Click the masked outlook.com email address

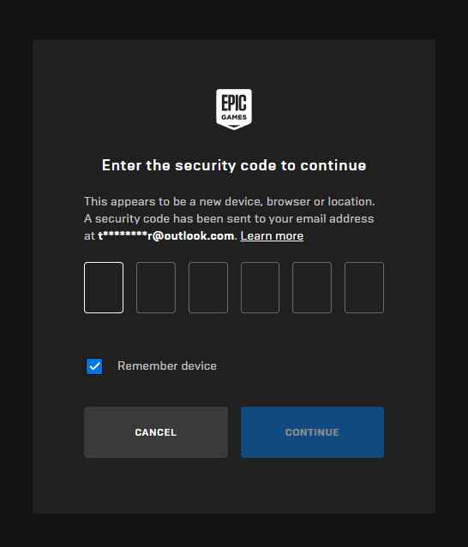tap(166, 235)
